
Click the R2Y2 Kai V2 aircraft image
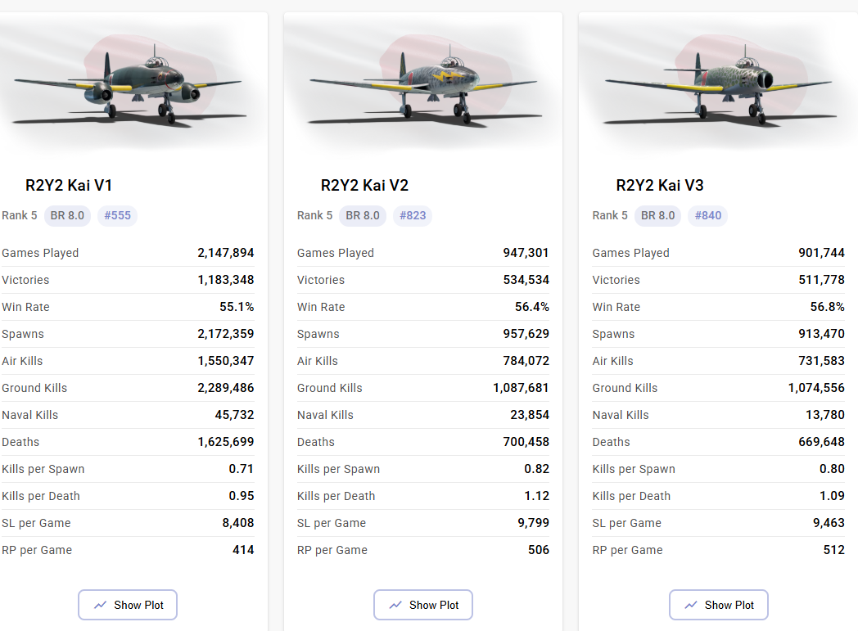(423, 84)
